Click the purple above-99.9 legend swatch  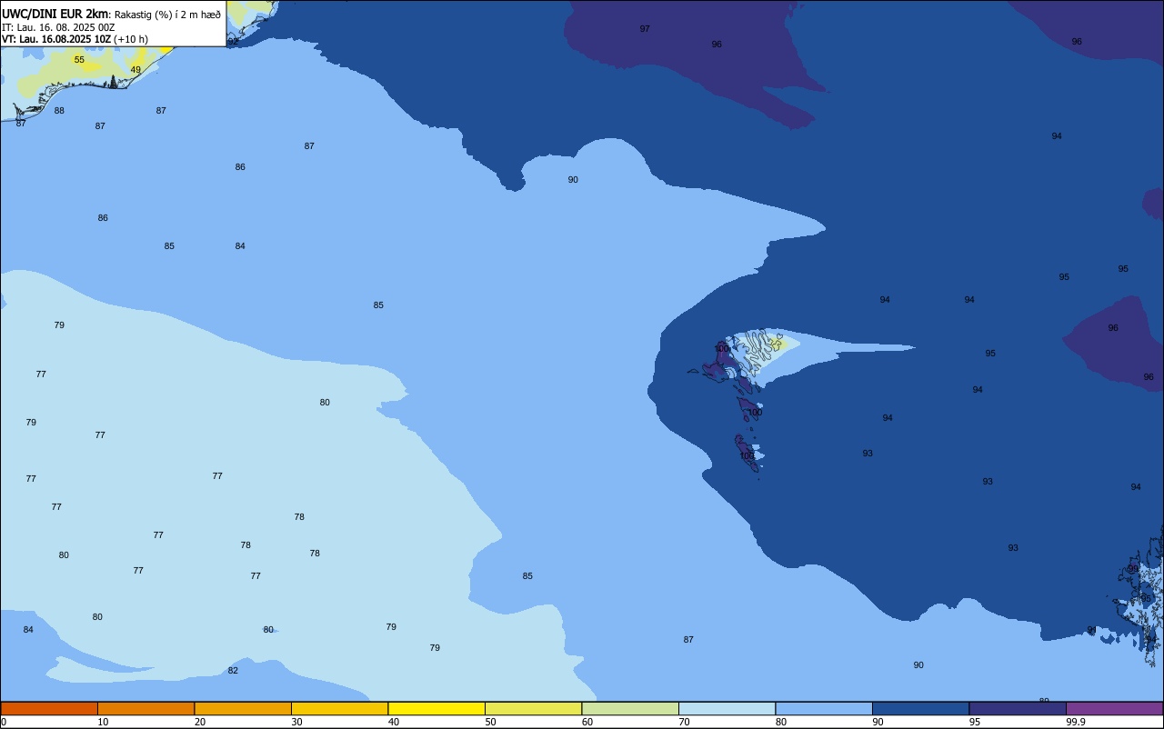click(1114, 708)
